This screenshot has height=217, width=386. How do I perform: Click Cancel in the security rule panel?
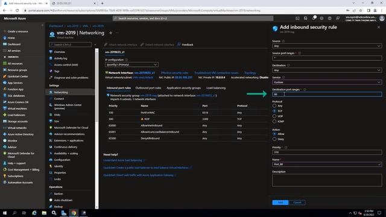click(297, 203)
